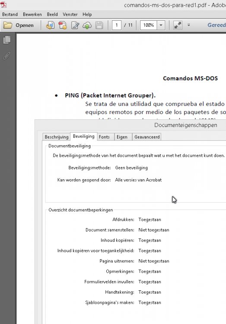Switch to the Geavanceerd tab

pos(146,137)
